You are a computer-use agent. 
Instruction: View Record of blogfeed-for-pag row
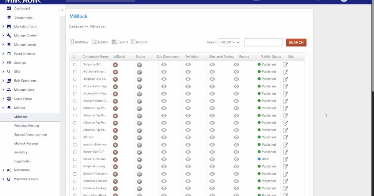click(x=236, y=166)
